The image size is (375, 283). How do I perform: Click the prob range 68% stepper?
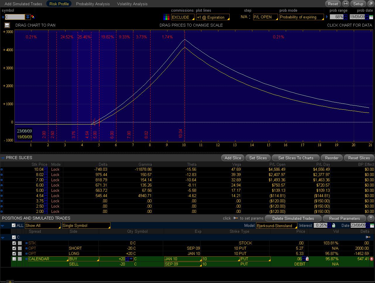(x=345, y=17)
